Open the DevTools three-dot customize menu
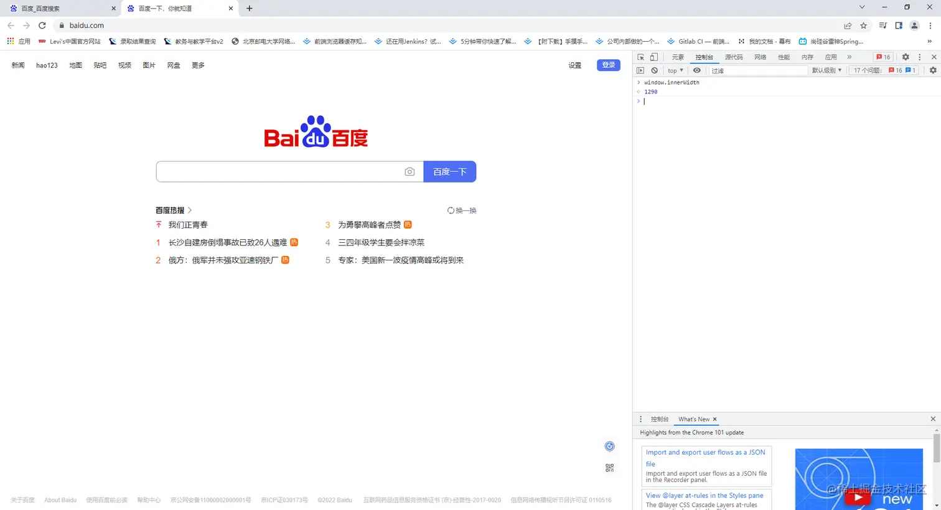Image resolution: width=941 pixels, height=510 pixels. pos(920,57)
